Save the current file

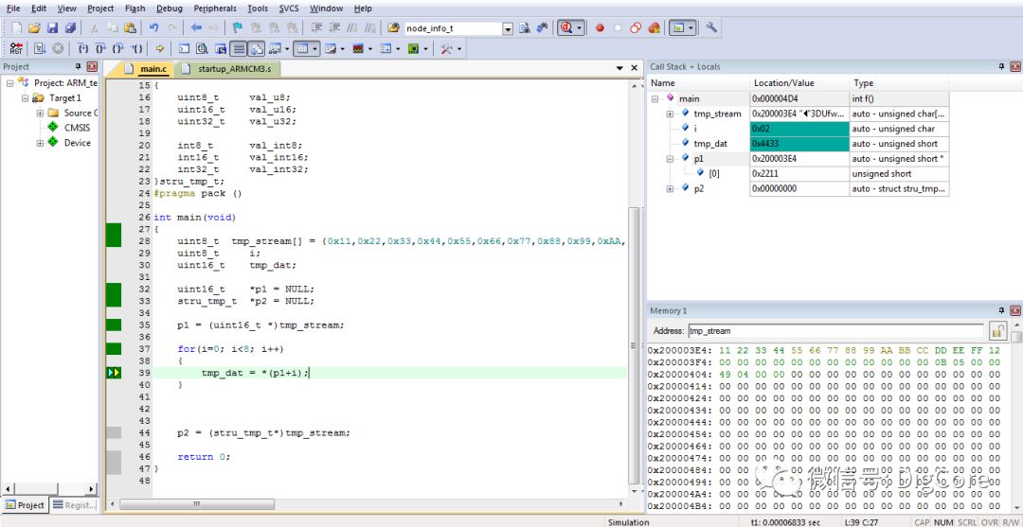[52, 28]
